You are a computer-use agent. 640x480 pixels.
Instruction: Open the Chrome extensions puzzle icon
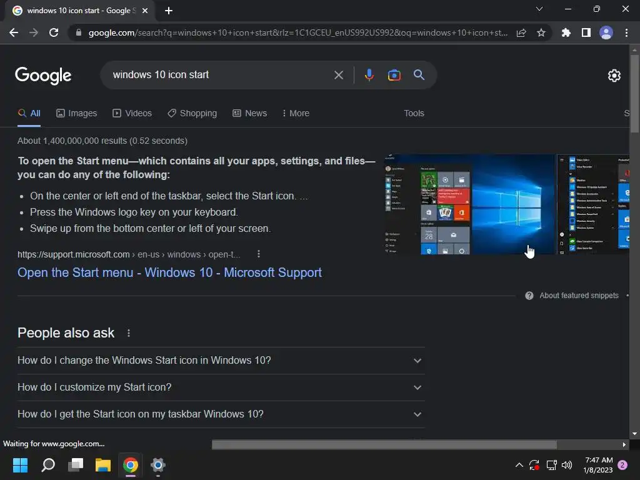point(566,32)
